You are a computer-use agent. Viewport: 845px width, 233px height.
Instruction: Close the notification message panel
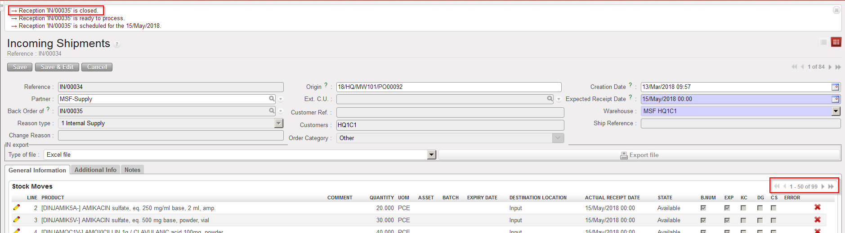click(836, 10)
